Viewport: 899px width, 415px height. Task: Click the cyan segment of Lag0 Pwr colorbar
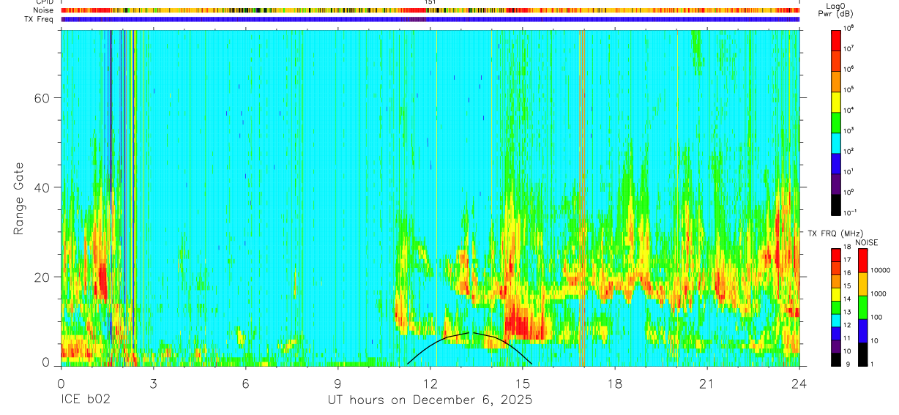pyautogui.click(x=836, y=142)
